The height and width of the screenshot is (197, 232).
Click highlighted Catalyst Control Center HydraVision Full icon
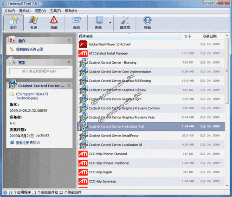tap(83, 126)
